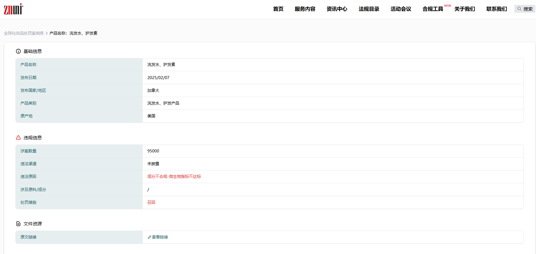Go back to 全球化妆品处罚案例库 breadcrumb
Image resolution: width=536 pixels, height=254 pixels.
pos(24,33)
